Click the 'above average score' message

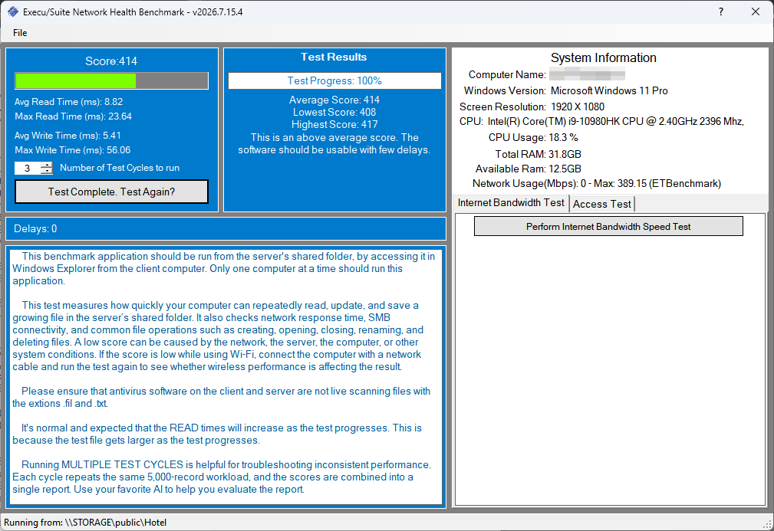[334, 143]
